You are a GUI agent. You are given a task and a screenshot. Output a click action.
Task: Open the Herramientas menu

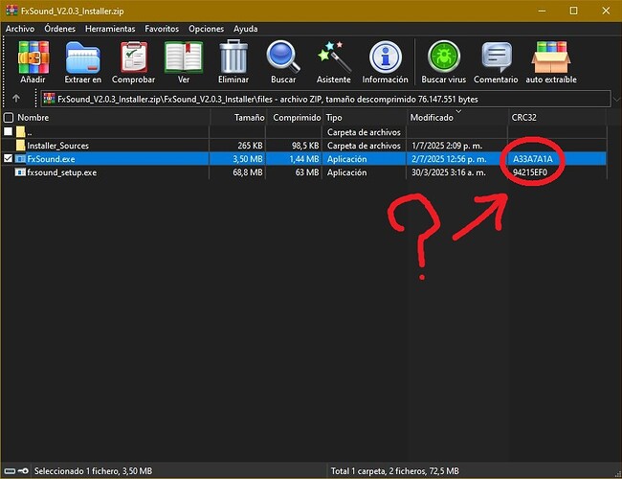click(x=110, y=29)
